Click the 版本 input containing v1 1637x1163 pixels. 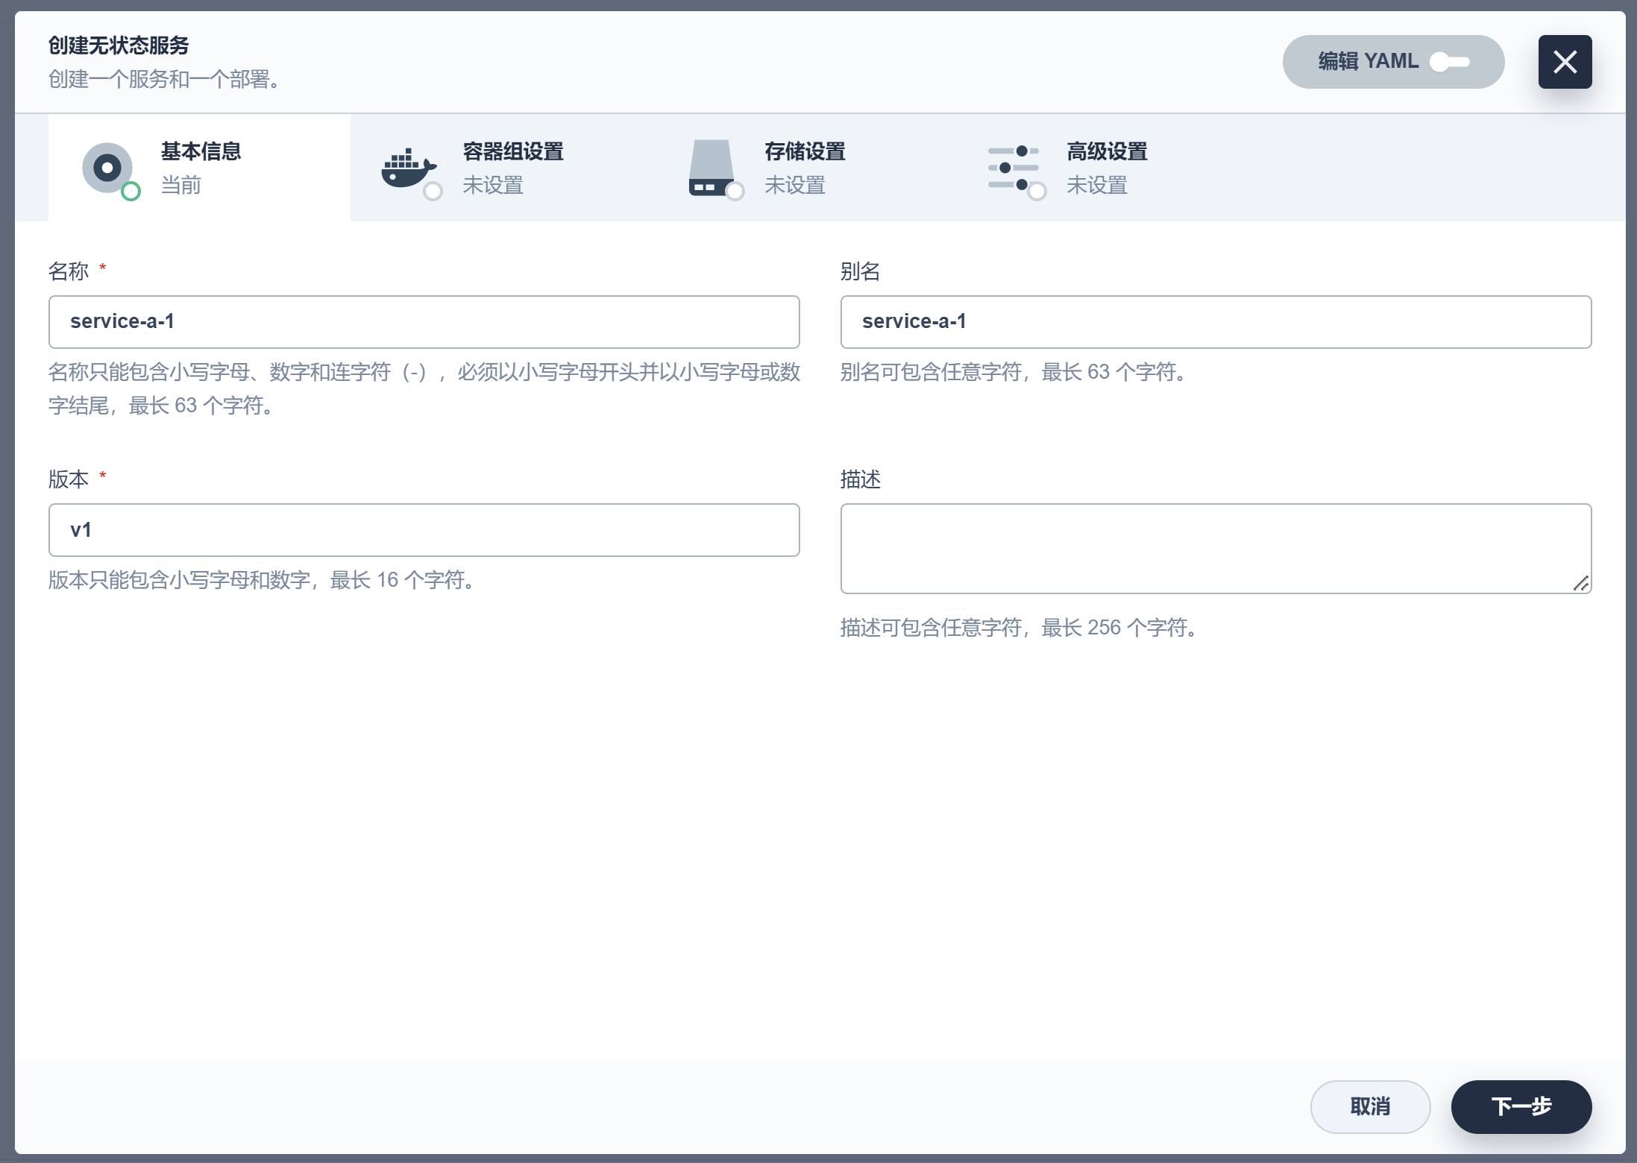point(424,530)
